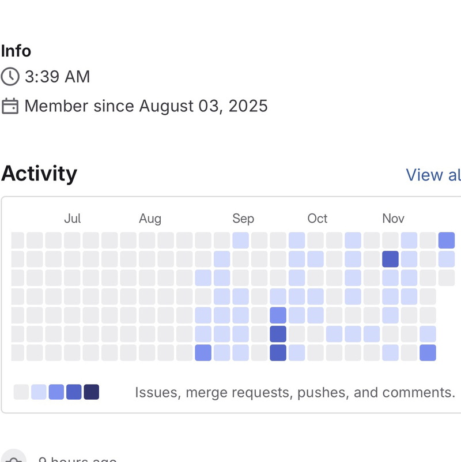The width and height of the screenshot is (461, 462).
Task: Click the Nov month label
Action: click(x=393, y=219)
